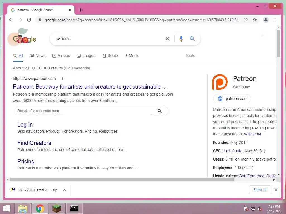Screen dimensions: 286x214
Task: Open the San Francisco headquarters link
Action: (x=258, y=176)
